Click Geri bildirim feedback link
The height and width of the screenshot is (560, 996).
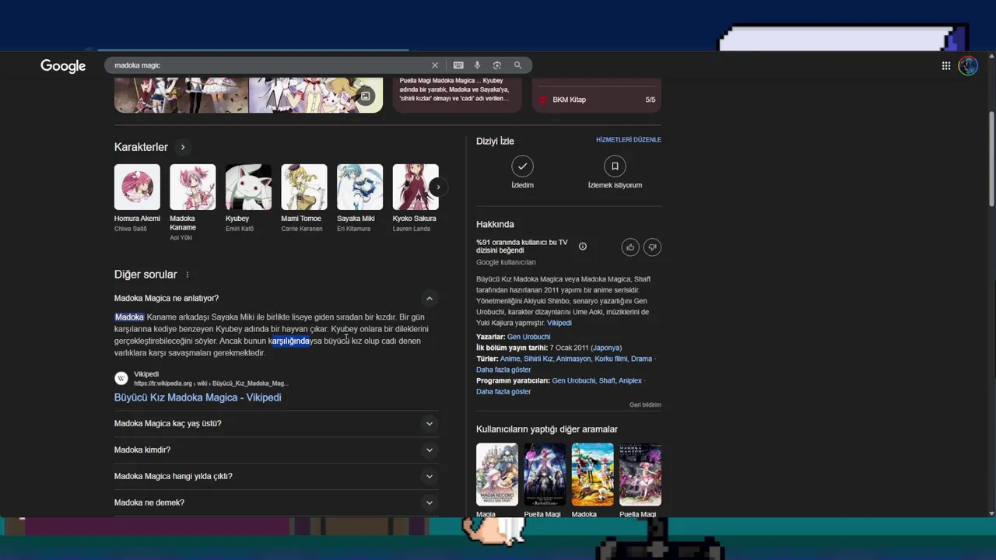[x=645, y=405]
